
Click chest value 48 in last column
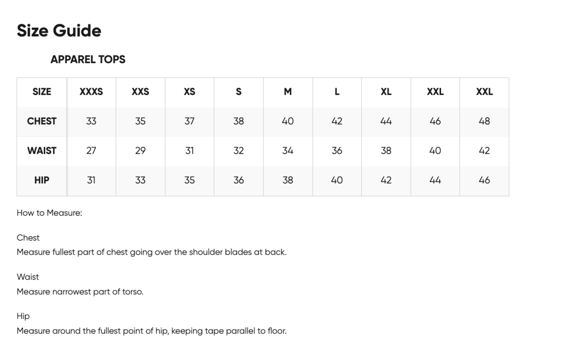[484, 121]
